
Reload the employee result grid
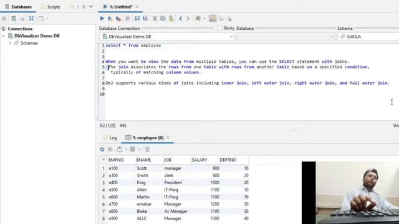(102, 149)
